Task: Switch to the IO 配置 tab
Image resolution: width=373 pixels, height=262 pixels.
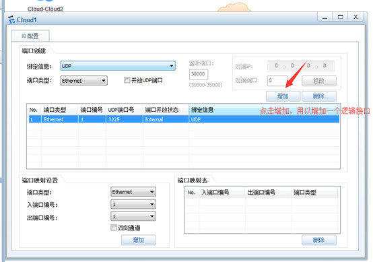Action: coord(30,36)
